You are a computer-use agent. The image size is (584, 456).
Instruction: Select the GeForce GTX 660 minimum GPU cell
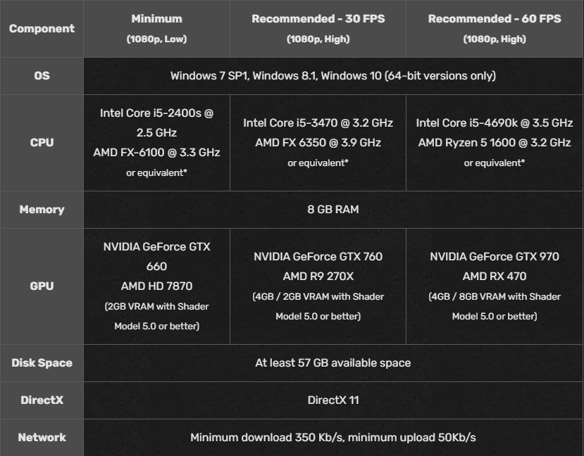[156, 286]
